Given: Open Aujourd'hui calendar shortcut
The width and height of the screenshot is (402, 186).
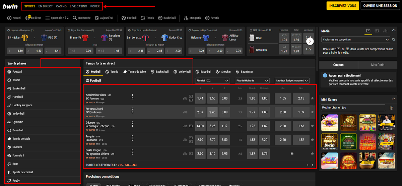Looking at the screenshot, I should (x=104, y=18).
